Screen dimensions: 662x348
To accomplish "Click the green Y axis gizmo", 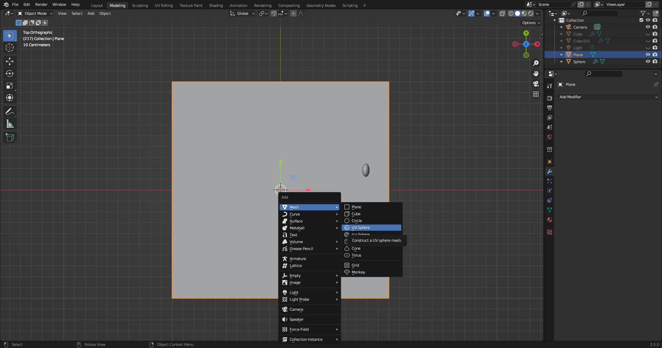I will [526, 33].
